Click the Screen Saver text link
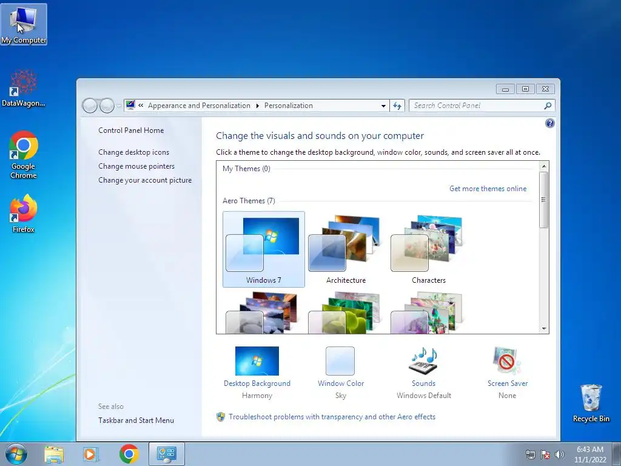The width and height of the screenshot is (621, 466). click(508, 383)
